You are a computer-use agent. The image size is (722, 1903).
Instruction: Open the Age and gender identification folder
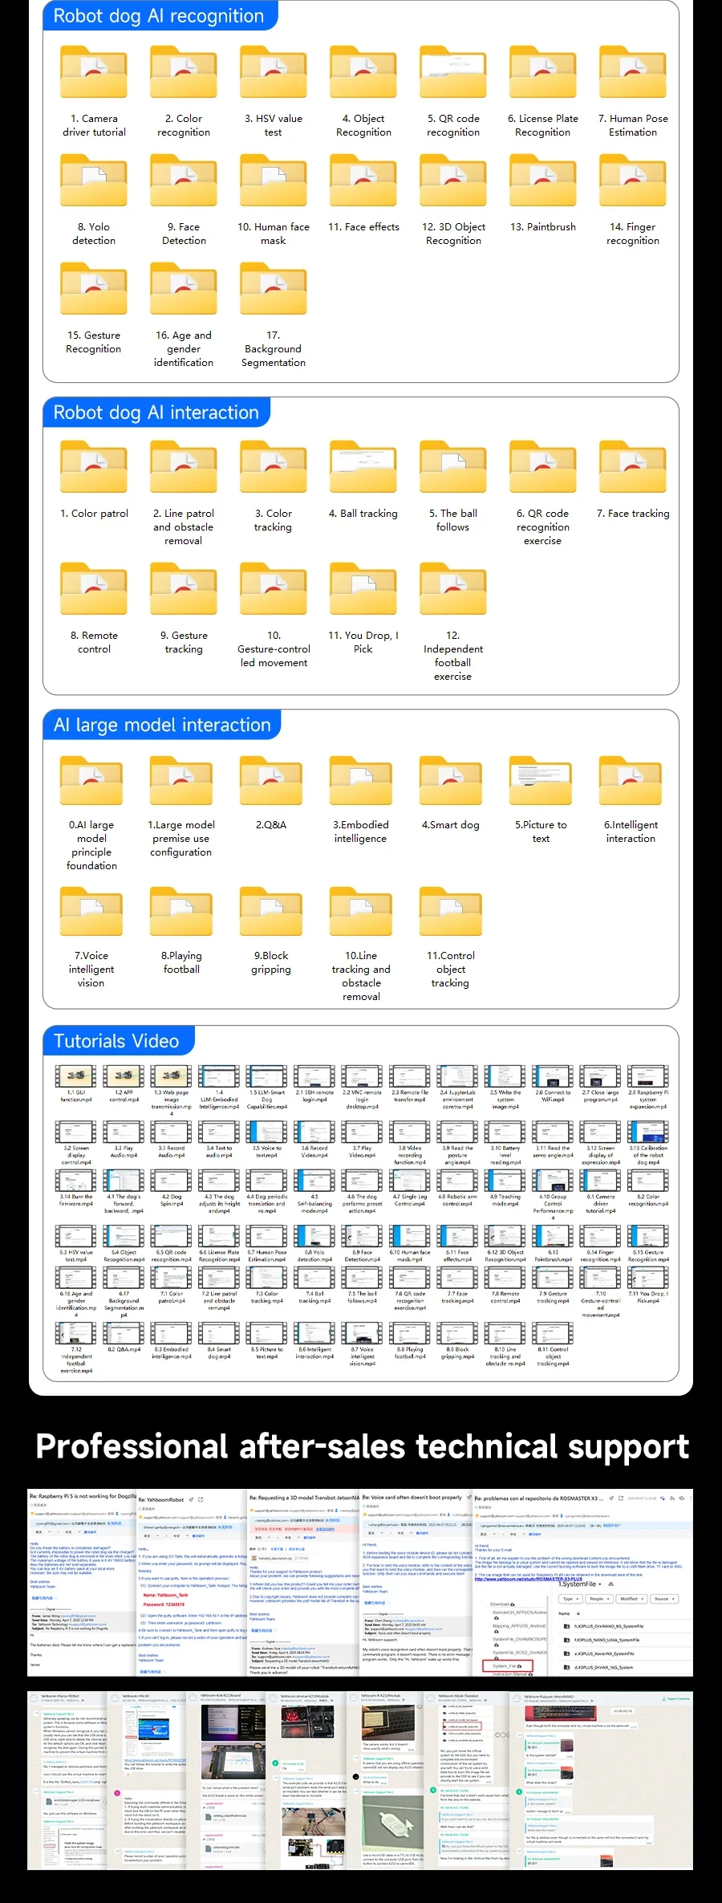pyautogui.click(x=184, y=289)
